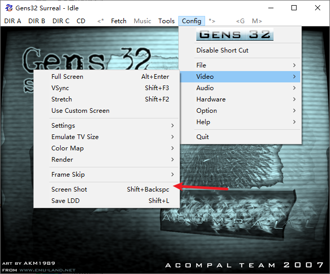Toggle Stretch video option
This screenshot has height=274, width=330.
(106, 99)
